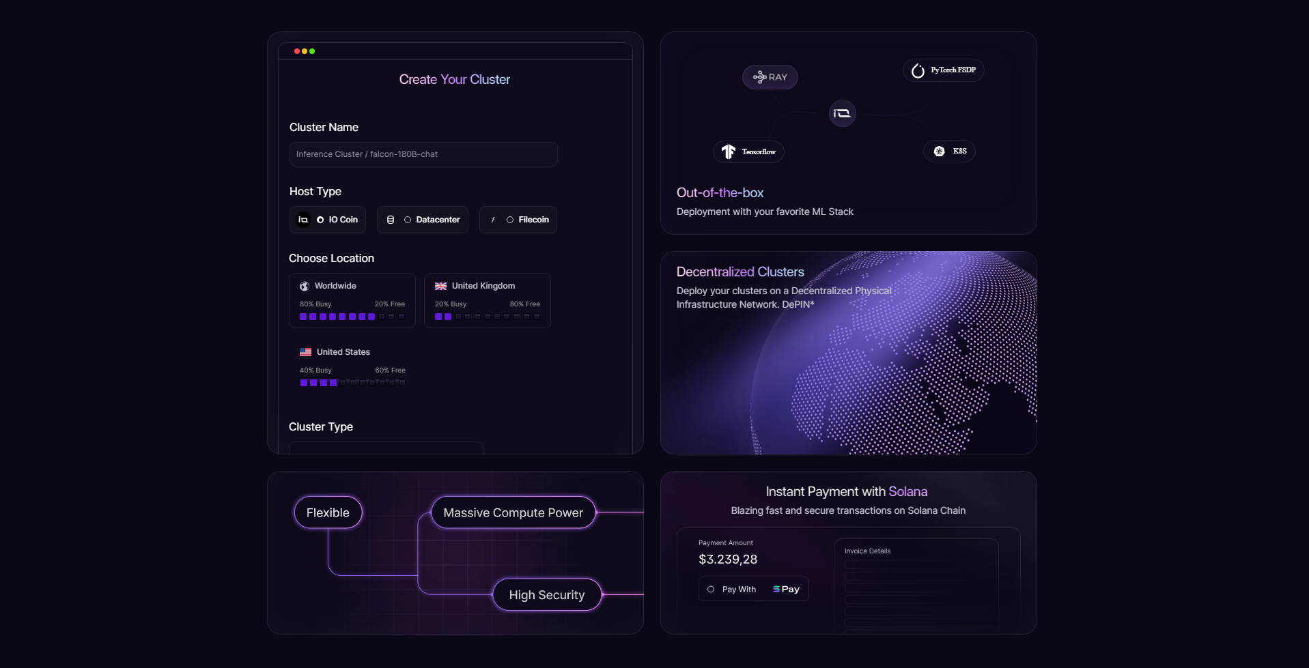Click the io.net logo in the ML stack diagram
This screenshot has width=1309, height=668.
(x=842, y=113)
